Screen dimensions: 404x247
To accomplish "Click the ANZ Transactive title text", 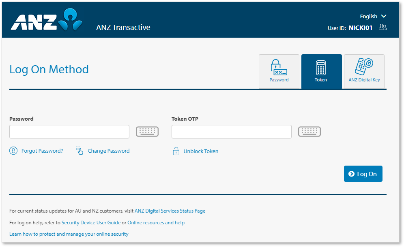I will 123,27.
